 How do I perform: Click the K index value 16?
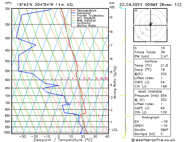pos(163,48)
